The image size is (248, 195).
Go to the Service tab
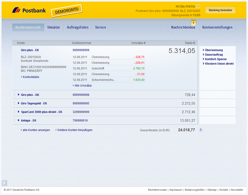100,27
